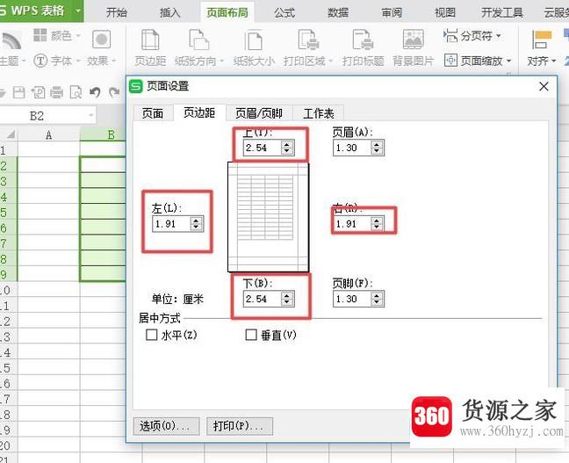Switch to the 页眉/页脚 tab in dialog
The height and width of the screenshot is (463, 569).
(259, 113)
